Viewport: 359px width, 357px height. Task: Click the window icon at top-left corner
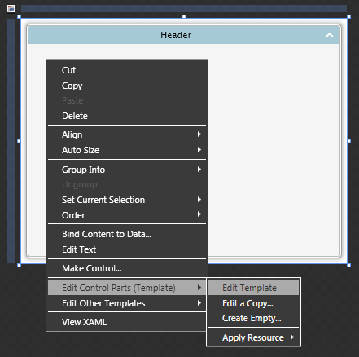tap(11, 9)
